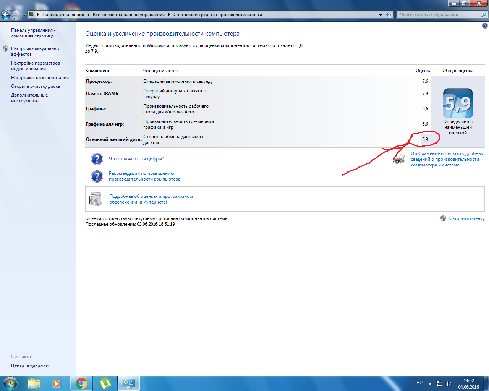Click the 'Последнее обновление: 03.06.2016 18:51:19' text
Screen dimensions: 489x391
click(x=130, y=224)
